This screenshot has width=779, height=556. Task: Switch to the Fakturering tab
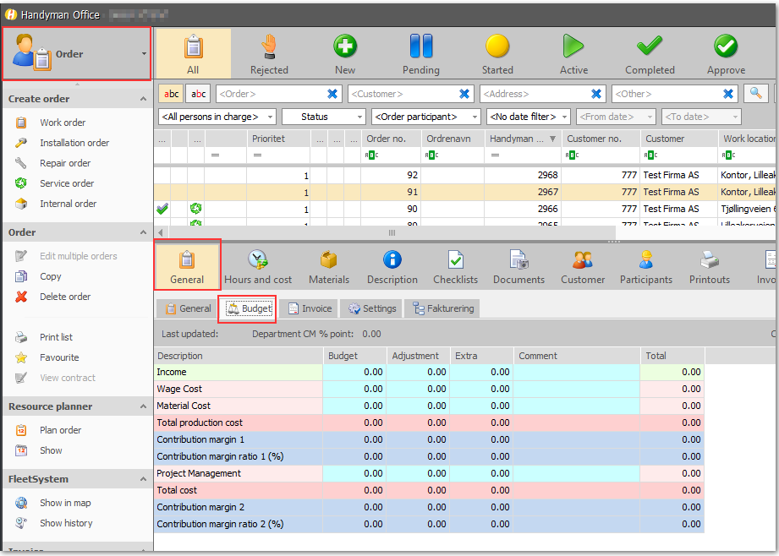(x=443, y=308)
